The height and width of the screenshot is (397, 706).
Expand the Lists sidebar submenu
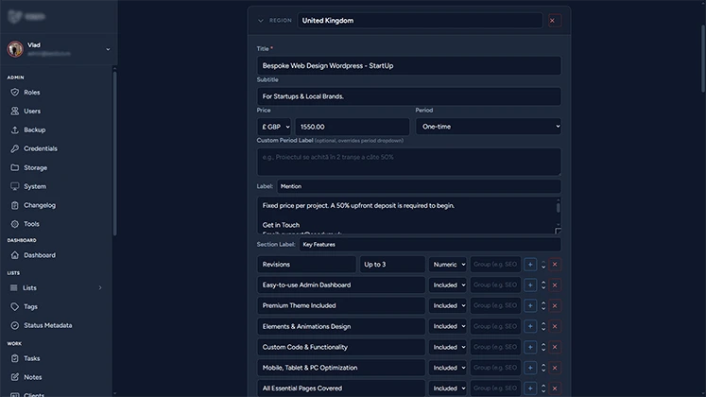point(100,287)
